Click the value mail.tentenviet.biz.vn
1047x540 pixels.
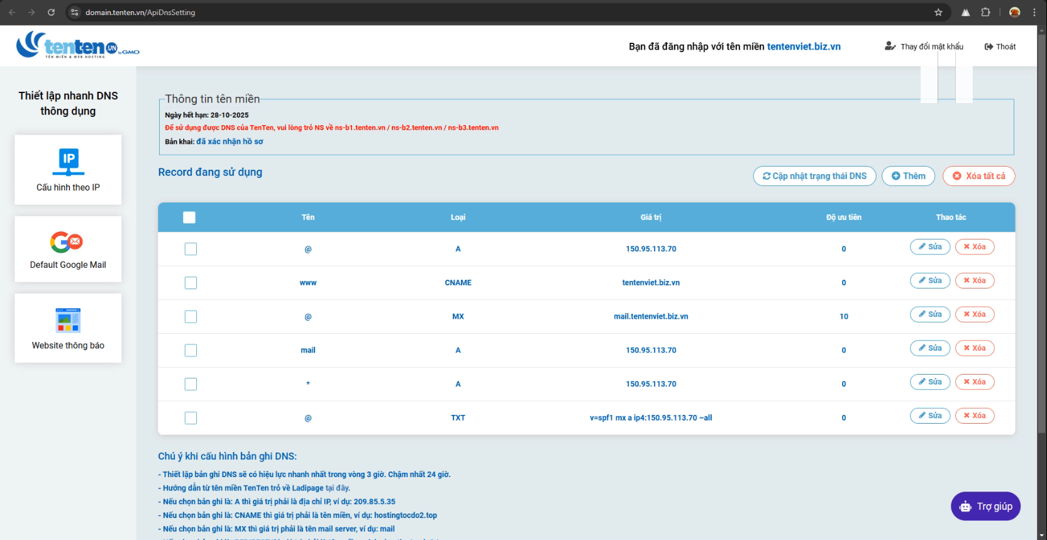651,317
